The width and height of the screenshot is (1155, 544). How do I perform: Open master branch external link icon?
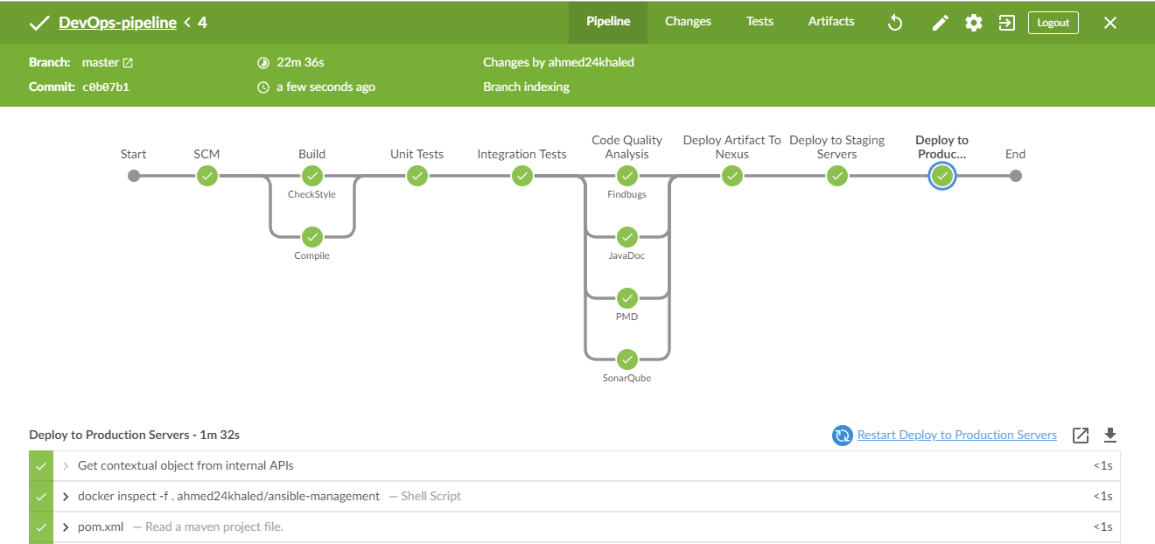point(129,63)
